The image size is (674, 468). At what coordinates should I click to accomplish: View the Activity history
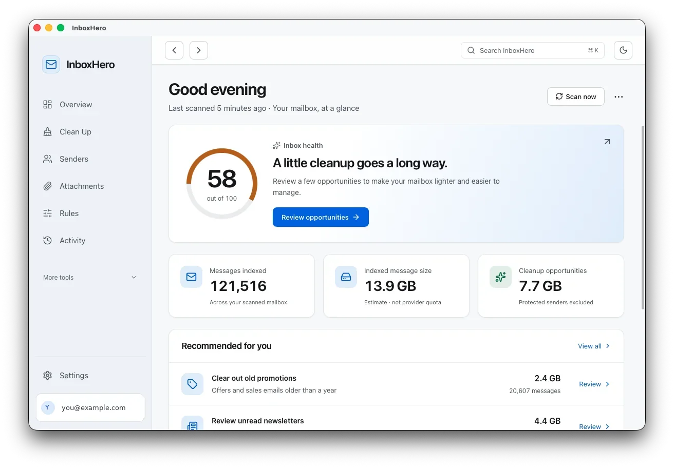pyautogui.click(x=90, y=241)
